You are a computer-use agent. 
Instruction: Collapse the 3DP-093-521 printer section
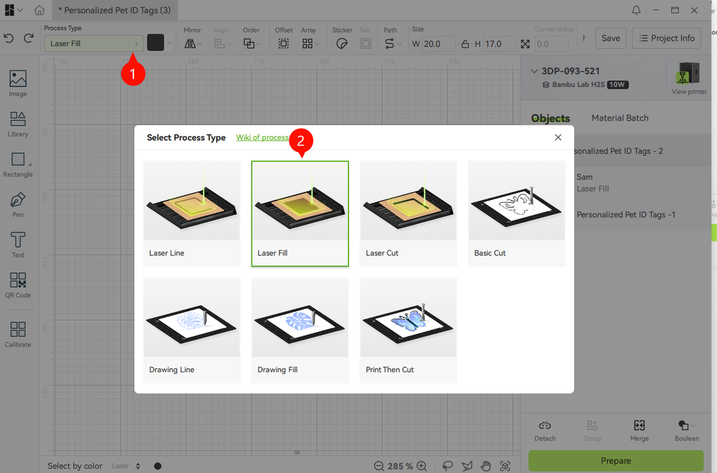point(534,71)
